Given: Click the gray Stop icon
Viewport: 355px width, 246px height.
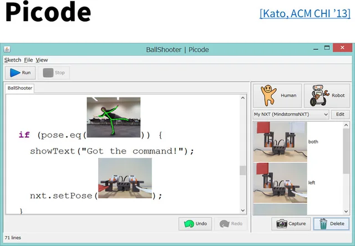Looking at the screenshot, I should tap(48, 73).
